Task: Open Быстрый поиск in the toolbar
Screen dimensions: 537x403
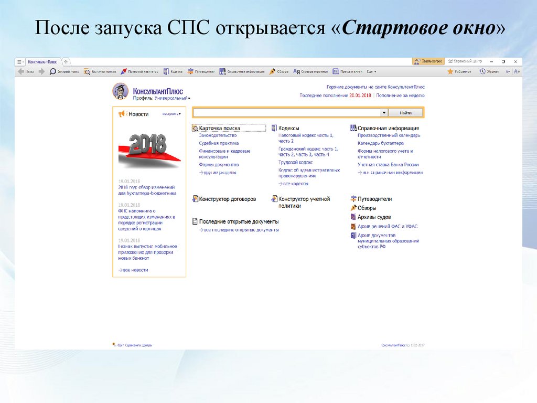Action: pyautogui.click(x=64, y=71)
